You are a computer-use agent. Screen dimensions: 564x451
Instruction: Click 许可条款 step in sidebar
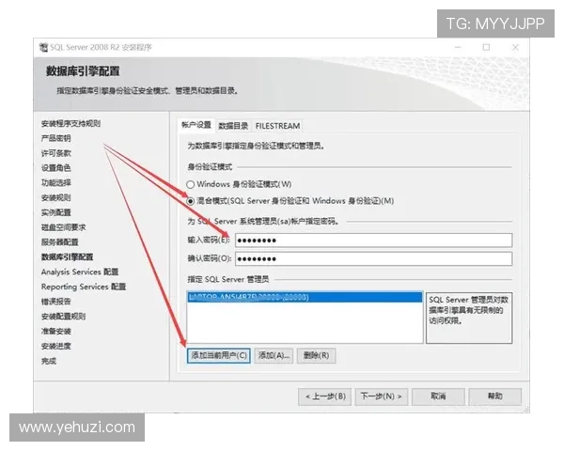tap(56, 153)
